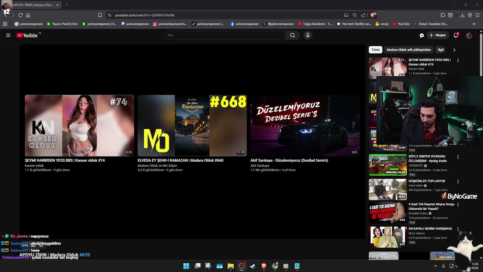Open more options for DÜŞKÜNLER TOPLANTISI video
The width and height of the screenshot is (483, 272).
click(x=458, y=181)
